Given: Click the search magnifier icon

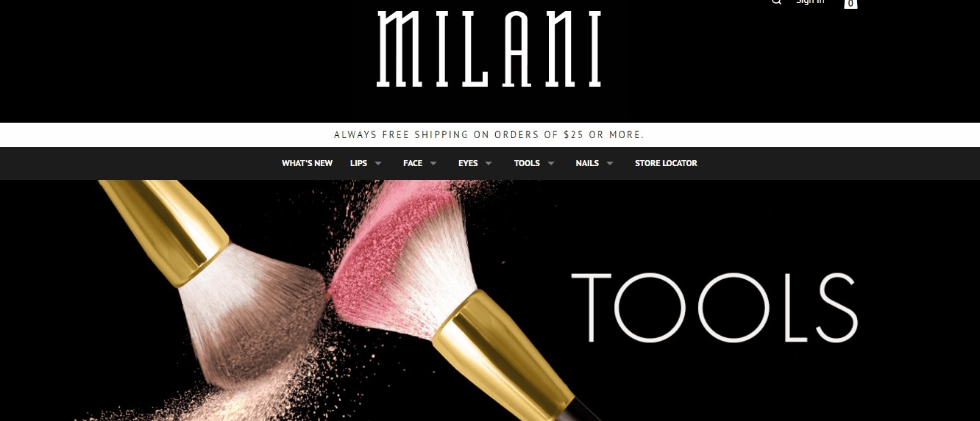Looking at the screenshot, I should pyautogui.click(x=776, y=2).
